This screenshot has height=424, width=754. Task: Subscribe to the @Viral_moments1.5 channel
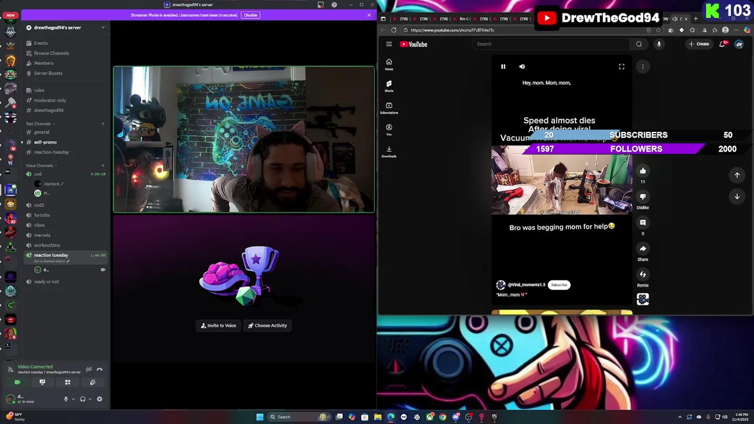coord(559,285)
